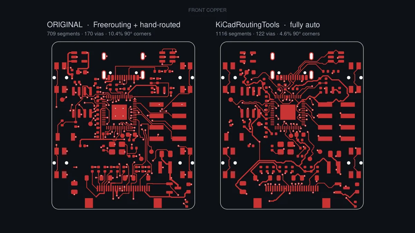Select the bottom-right large square pad of the ORIGINAL board
The height and width of the screenshot is (233, 415).
point(158,203)
